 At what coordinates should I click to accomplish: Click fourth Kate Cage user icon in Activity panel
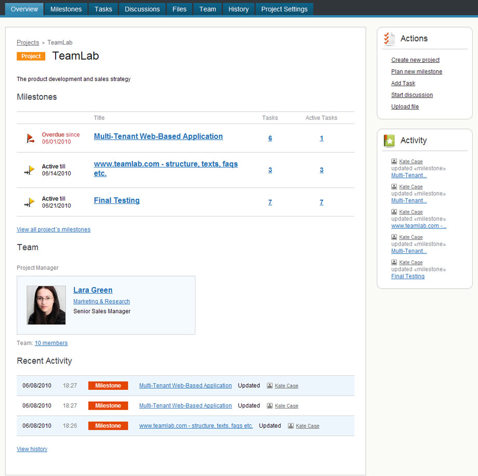(394, 237)
